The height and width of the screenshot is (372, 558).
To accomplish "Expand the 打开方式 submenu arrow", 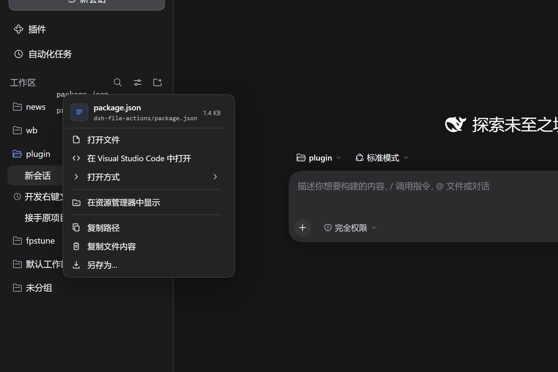I will (x=215, y=177).
